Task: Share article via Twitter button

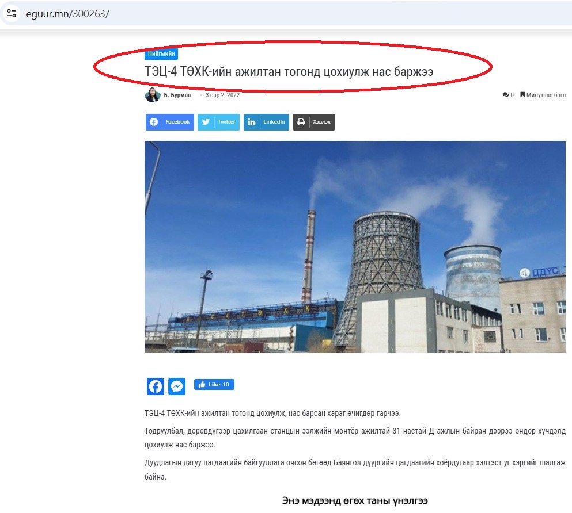Action: coord(218,122)
